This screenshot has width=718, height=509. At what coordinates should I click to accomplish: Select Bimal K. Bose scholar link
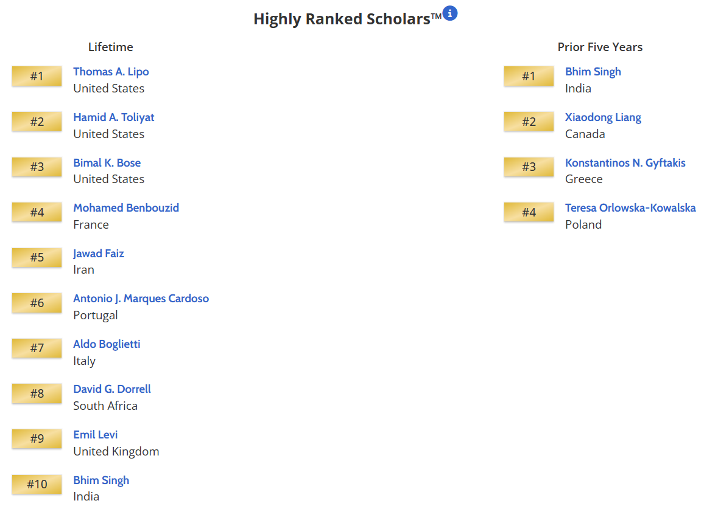pos(107,163)
